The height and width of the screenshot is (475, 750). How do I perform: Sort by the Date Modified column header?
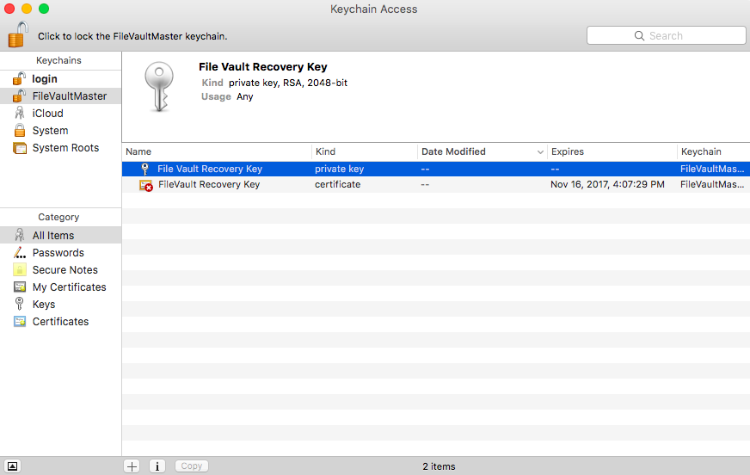[x=483, y=151]
